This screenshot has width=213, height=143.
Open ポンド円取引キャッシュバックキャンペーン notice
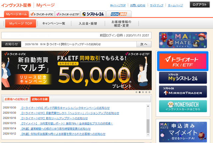coord(65,108)
